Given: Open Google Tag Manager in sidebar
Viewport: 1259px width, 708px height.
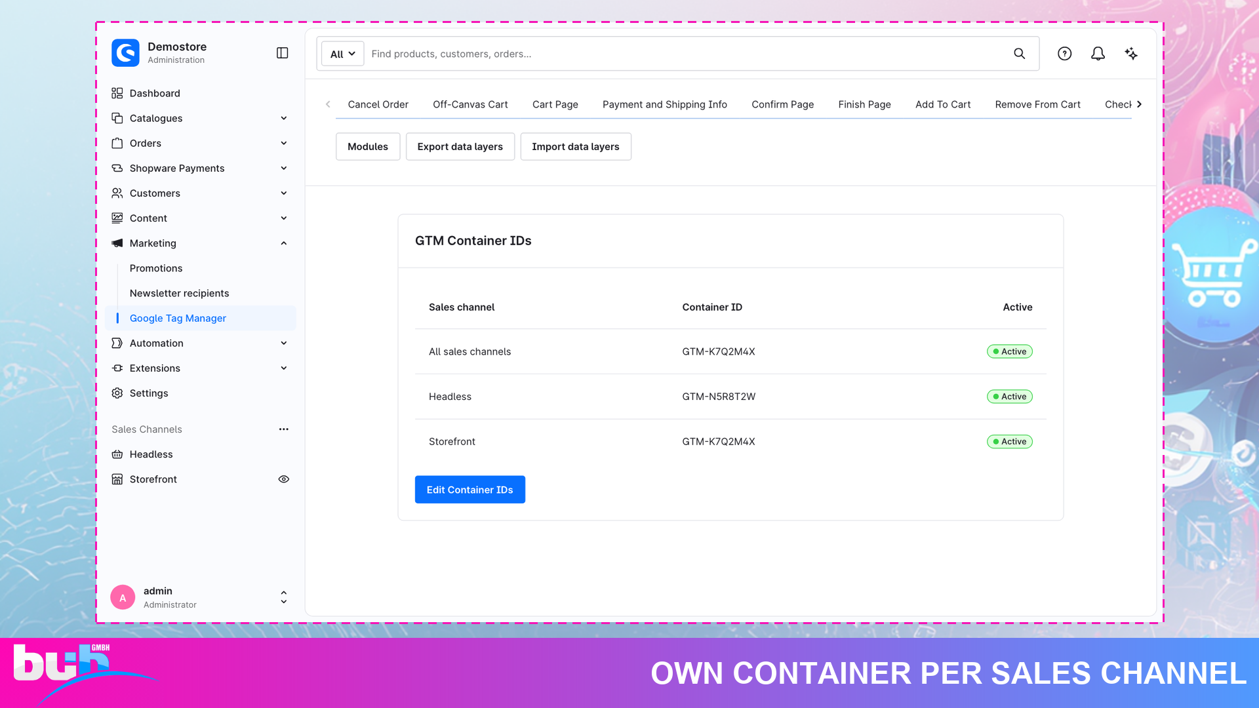Looking at the screenshot, I should [201, 318].
